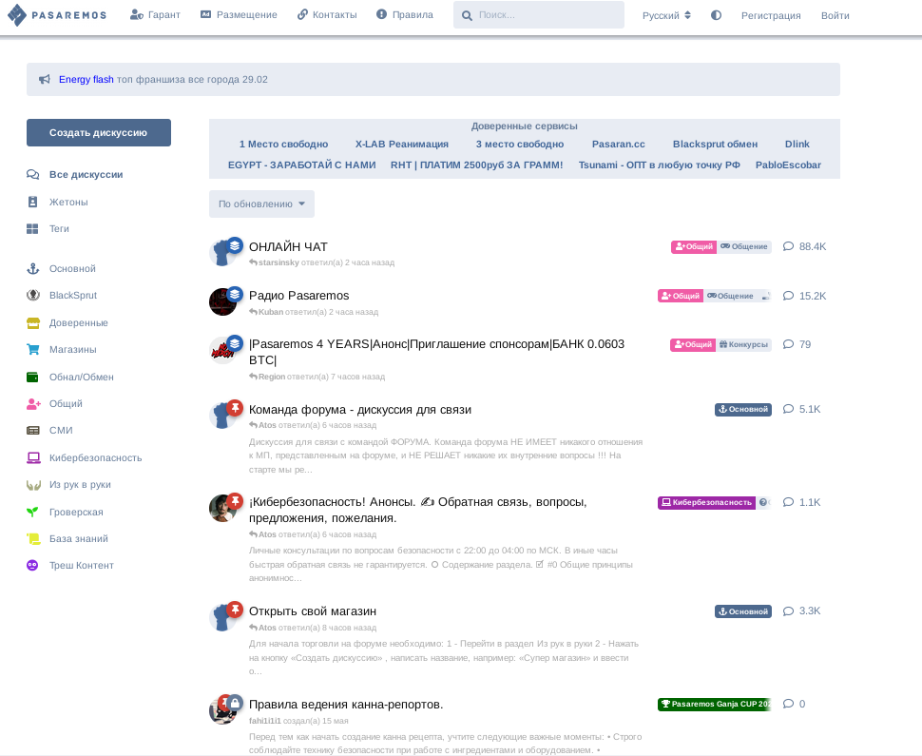Select the anchor icon for Основной category
The image size is (922, 756).
[x=32, y=268]
